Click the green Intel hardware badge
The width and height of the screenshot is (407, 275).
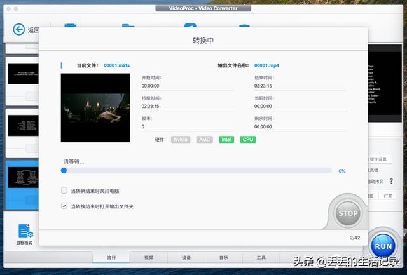click(x=226, y=140)
